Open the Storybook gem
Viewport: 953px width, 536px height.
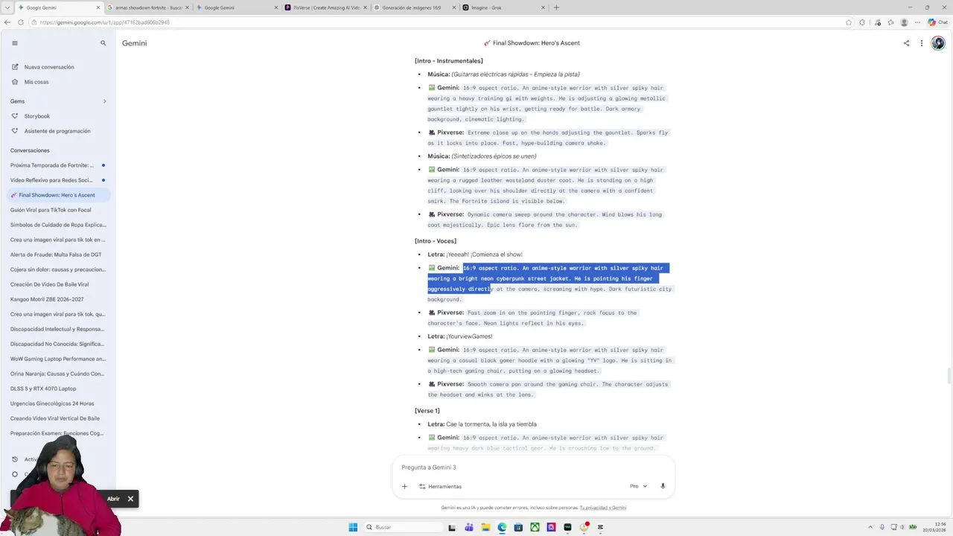pyautogui.click(x=37, y=116)
